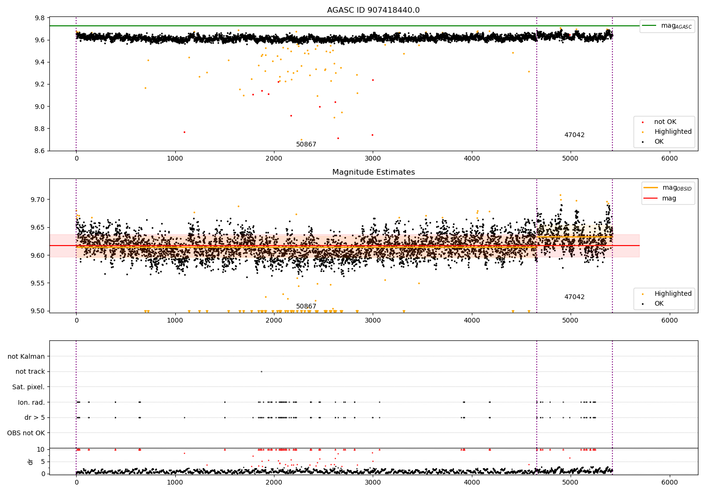Click the 'not track' y-axis label
This screenshot has width=705, height=493.
pyautogui.click(x=30, y=372)
